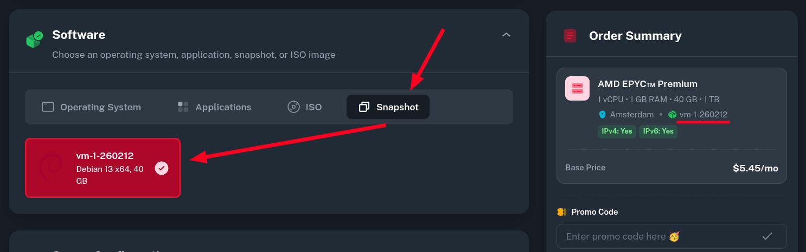Viewport: 806px width, 252px height.
Task: Click the vm-1-260212 link in Order Summary
Action: (703, 115)
